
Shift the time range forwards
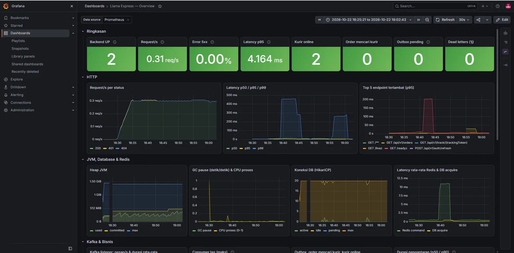click(418, 20)
